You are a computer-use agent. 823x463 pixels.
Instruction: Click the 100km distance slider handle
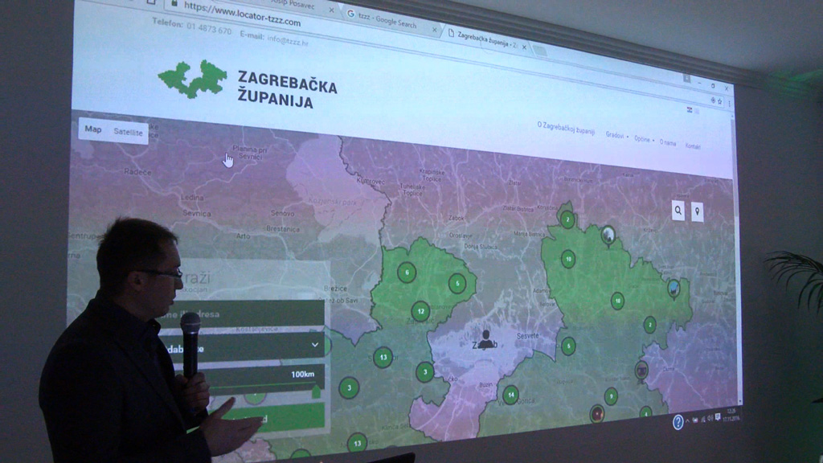coord(317,391)
